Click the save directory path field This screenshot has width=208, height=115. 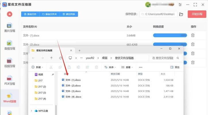point(158,14)
